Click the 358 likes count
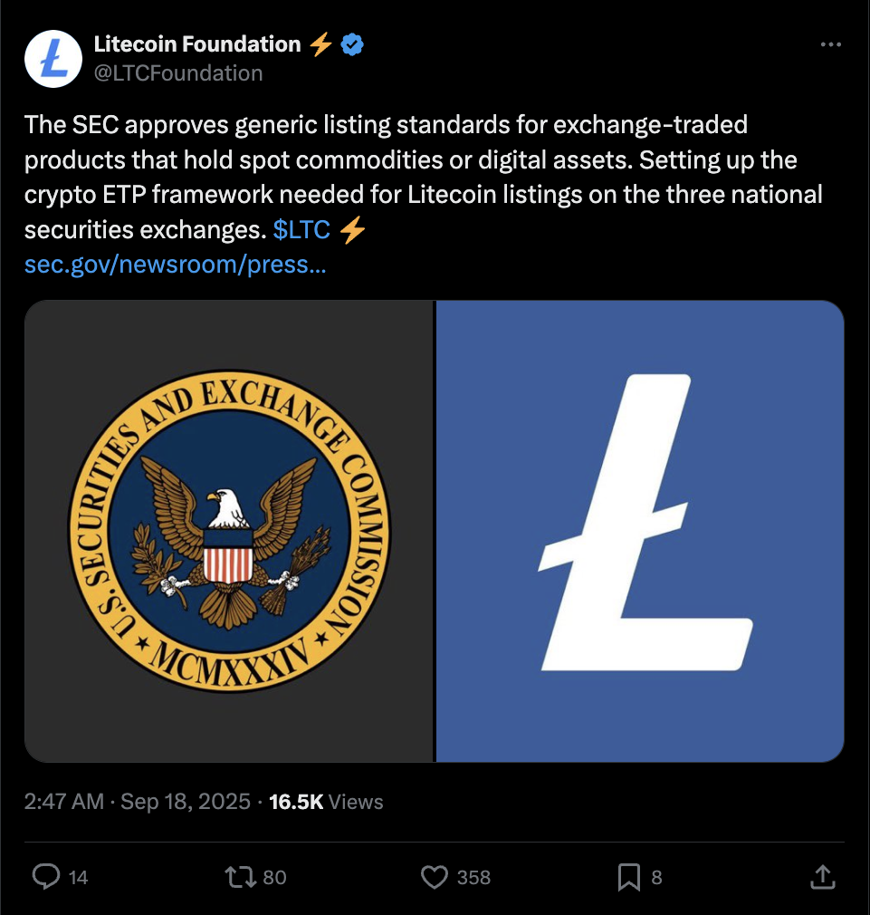The height and width of the screenshot is (915, 870). pyautogui.click(x=473, y=877)
